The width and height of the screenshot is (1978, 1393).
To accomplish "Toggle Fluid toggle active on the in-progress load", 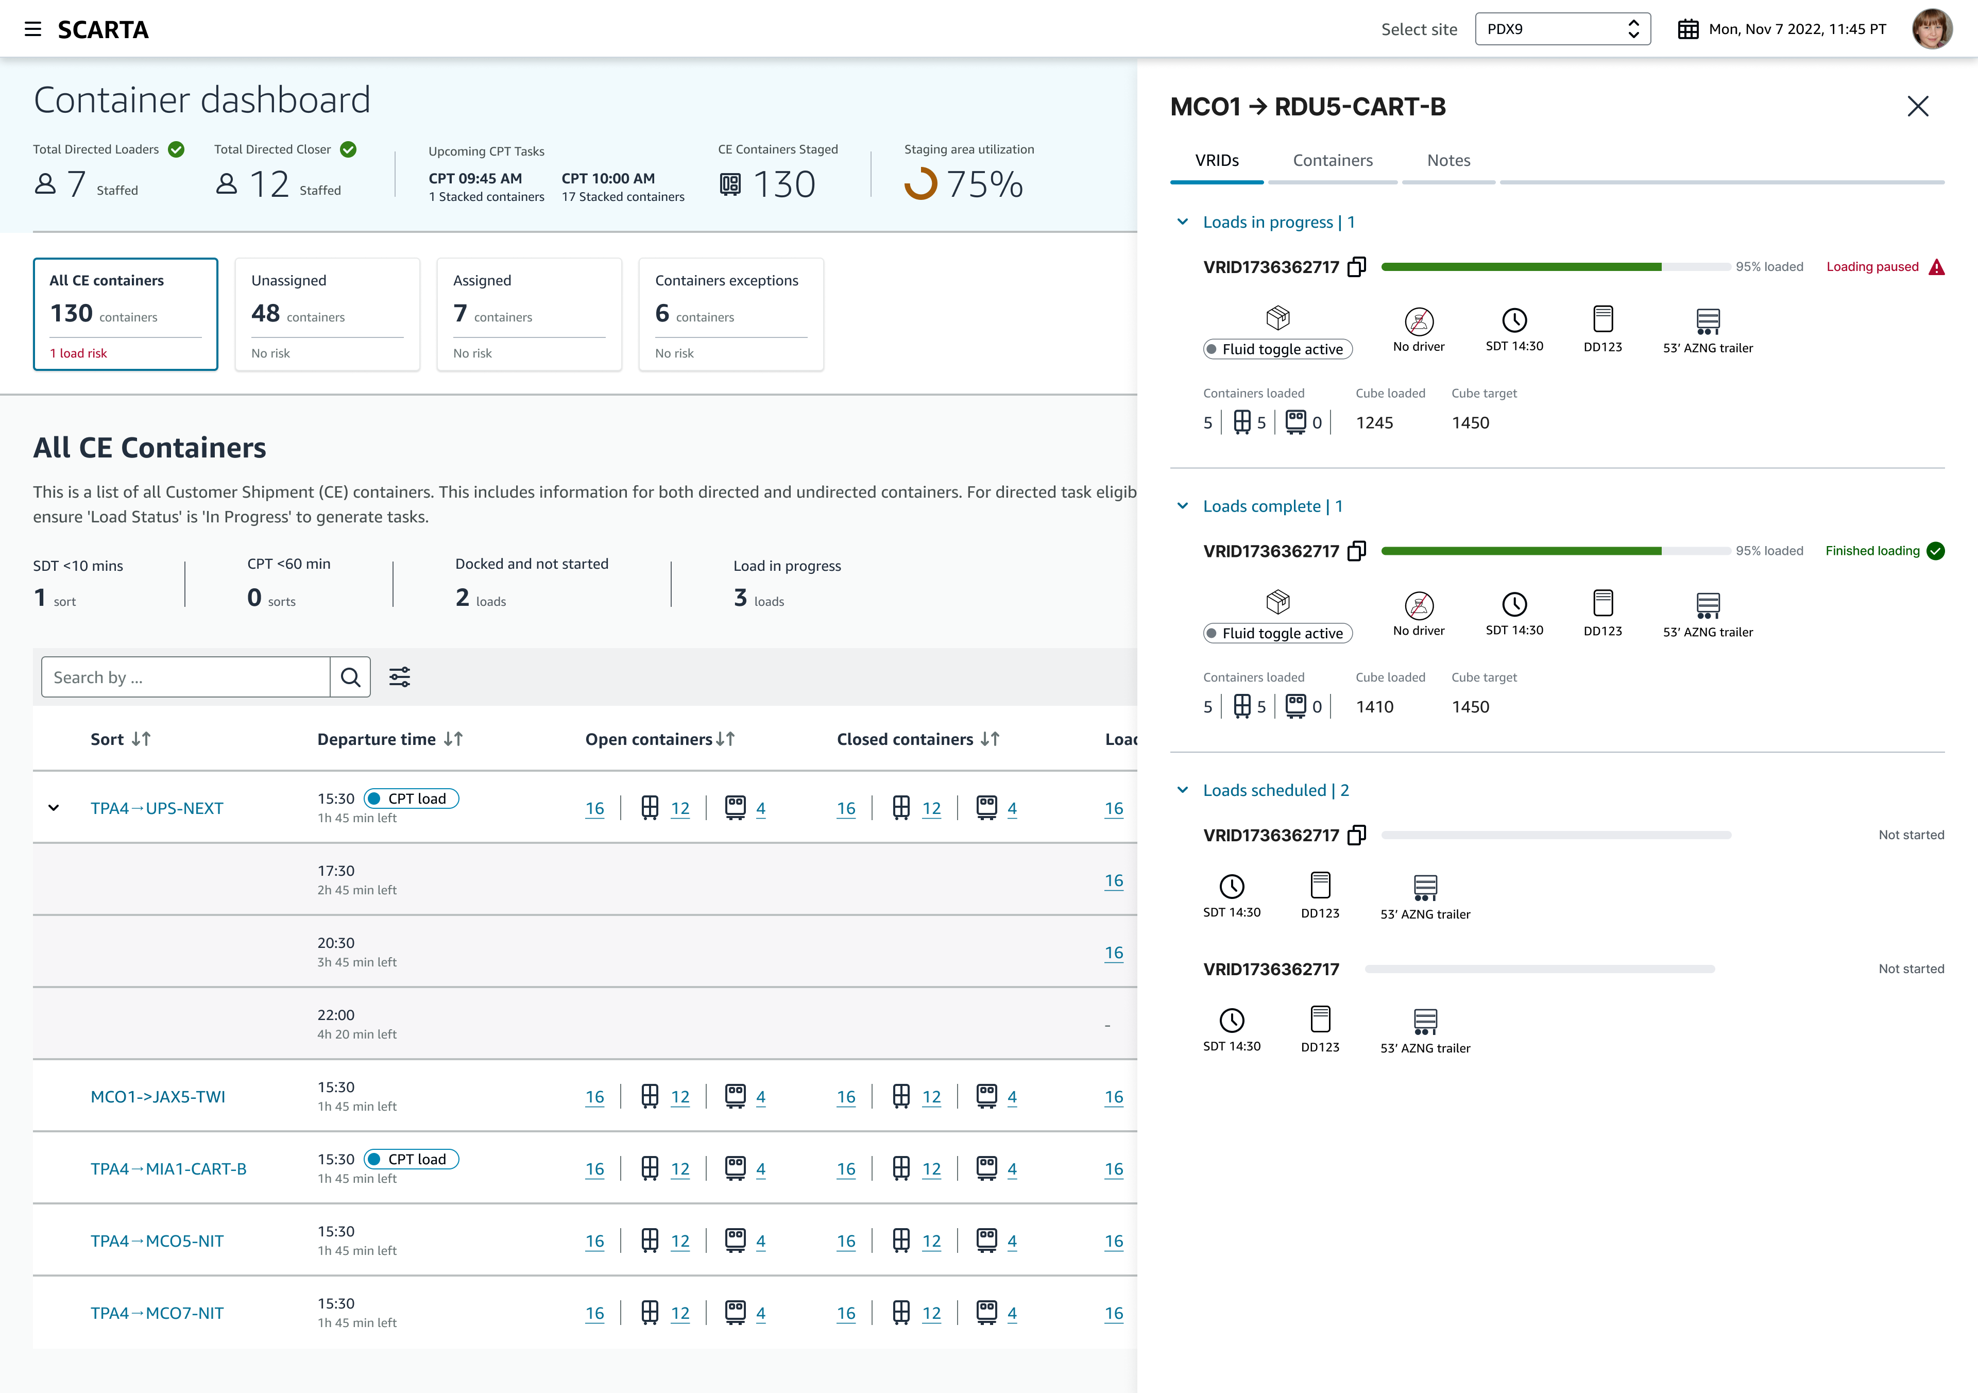I will tap(1277, 349).
